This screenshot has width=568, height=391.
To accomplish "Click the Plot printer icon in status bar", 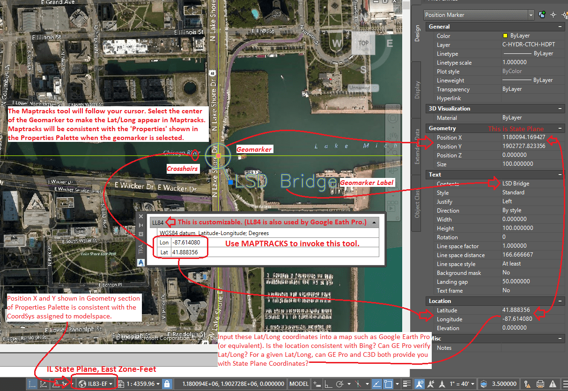I will 540,384.
